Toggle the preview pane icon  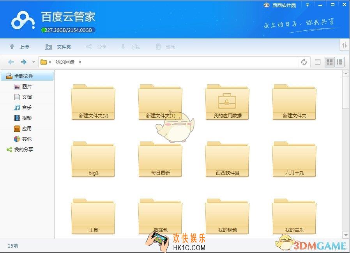pos(317,62)
